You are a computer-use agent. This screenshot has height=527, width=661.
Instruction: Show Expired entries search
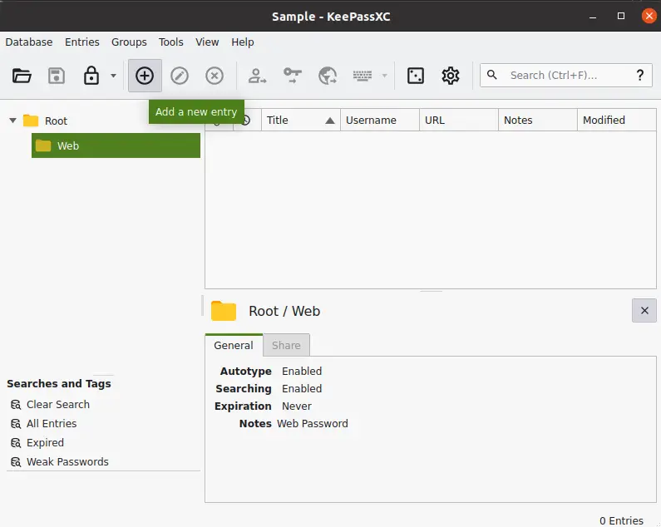45,443
